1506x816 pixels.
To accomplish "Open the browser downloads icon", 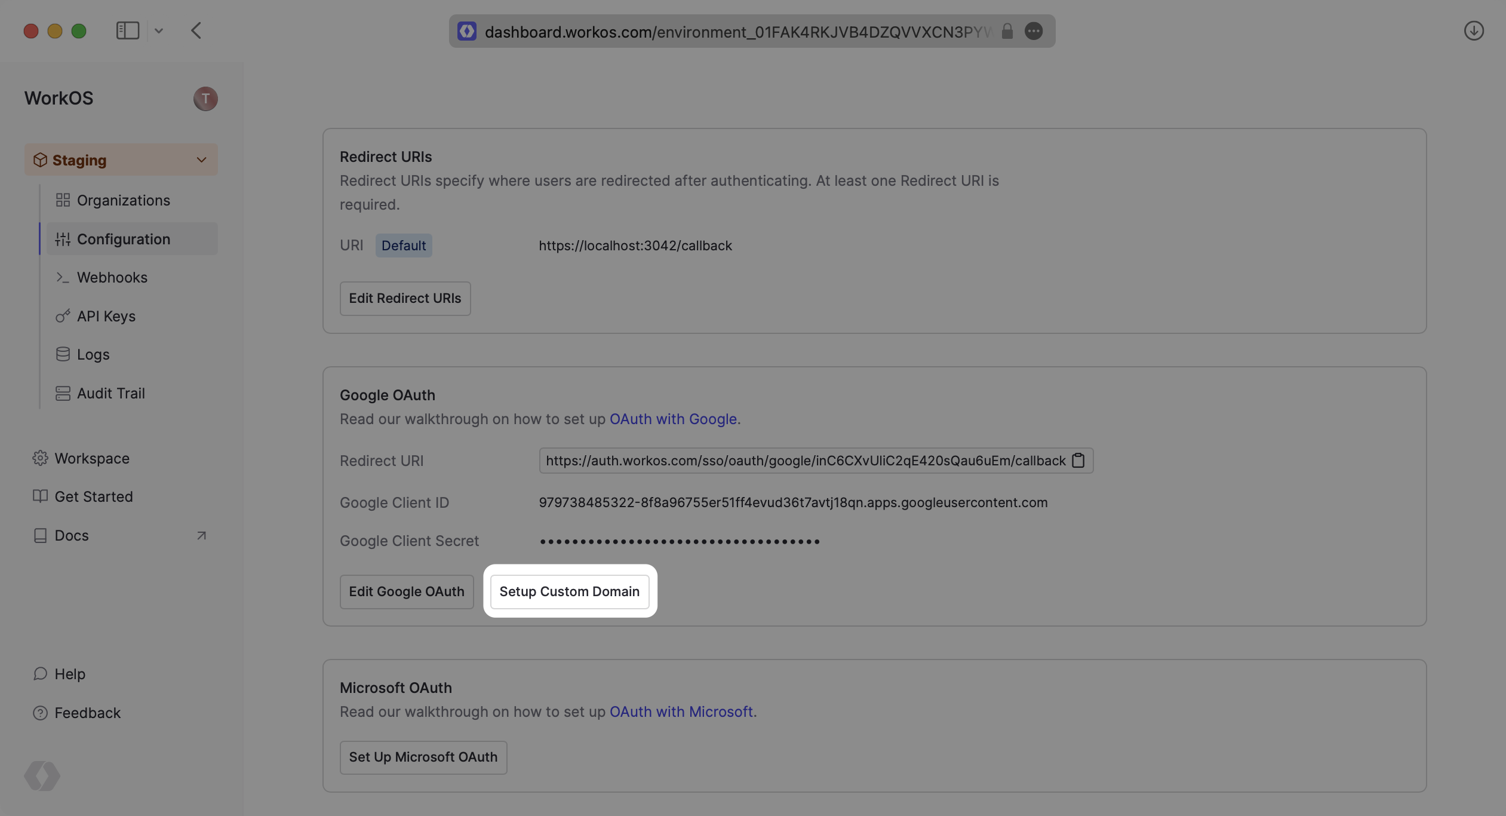I will pos(1473,31).
